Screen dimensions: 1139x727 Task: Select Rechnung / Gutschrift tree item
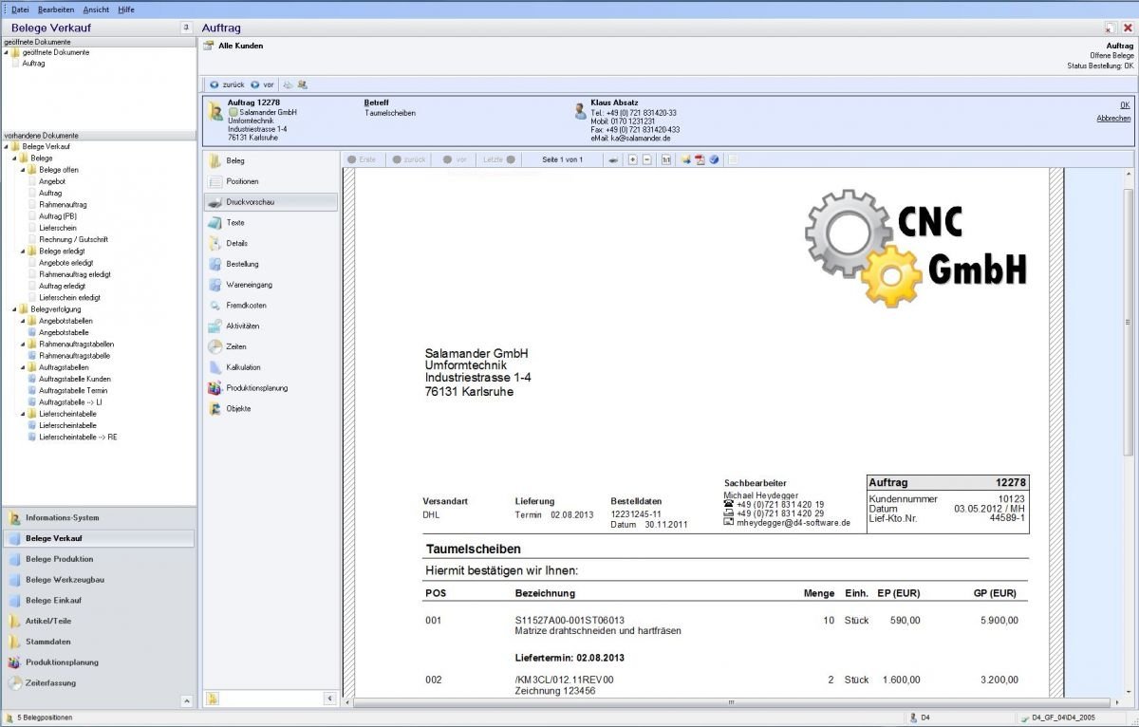pyautogui.click(x=73, y=240)
